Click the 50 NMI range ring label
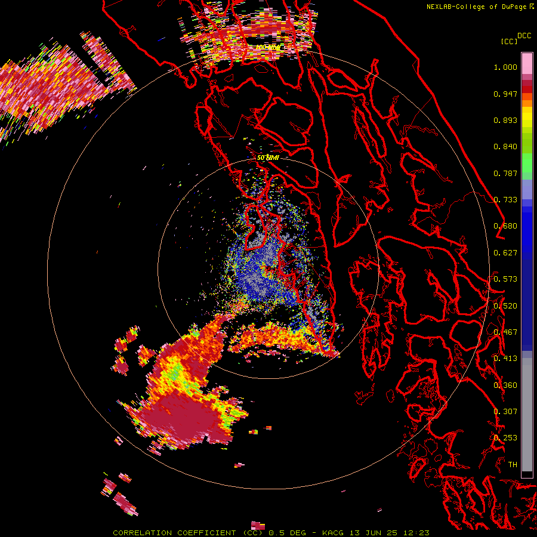 [268, 158]
